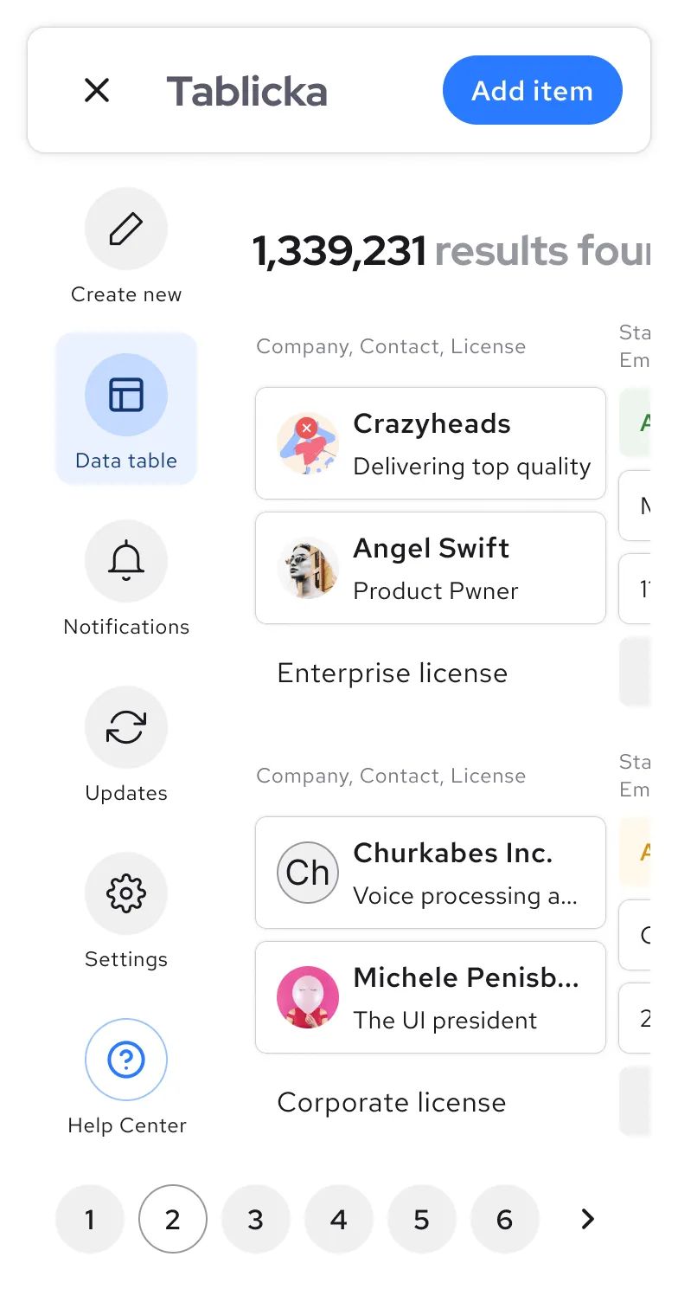This screenshot has width=678, height=1302.
Task: Click the Corporate license label
Action: pos(392,1103)
